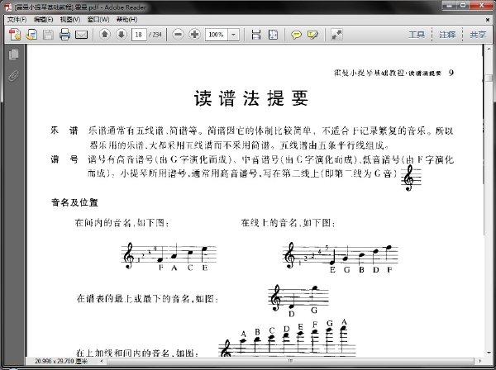
Task: Click the E G B D F staff diagram
Action: pyautogui.click(x=340, y=257)
